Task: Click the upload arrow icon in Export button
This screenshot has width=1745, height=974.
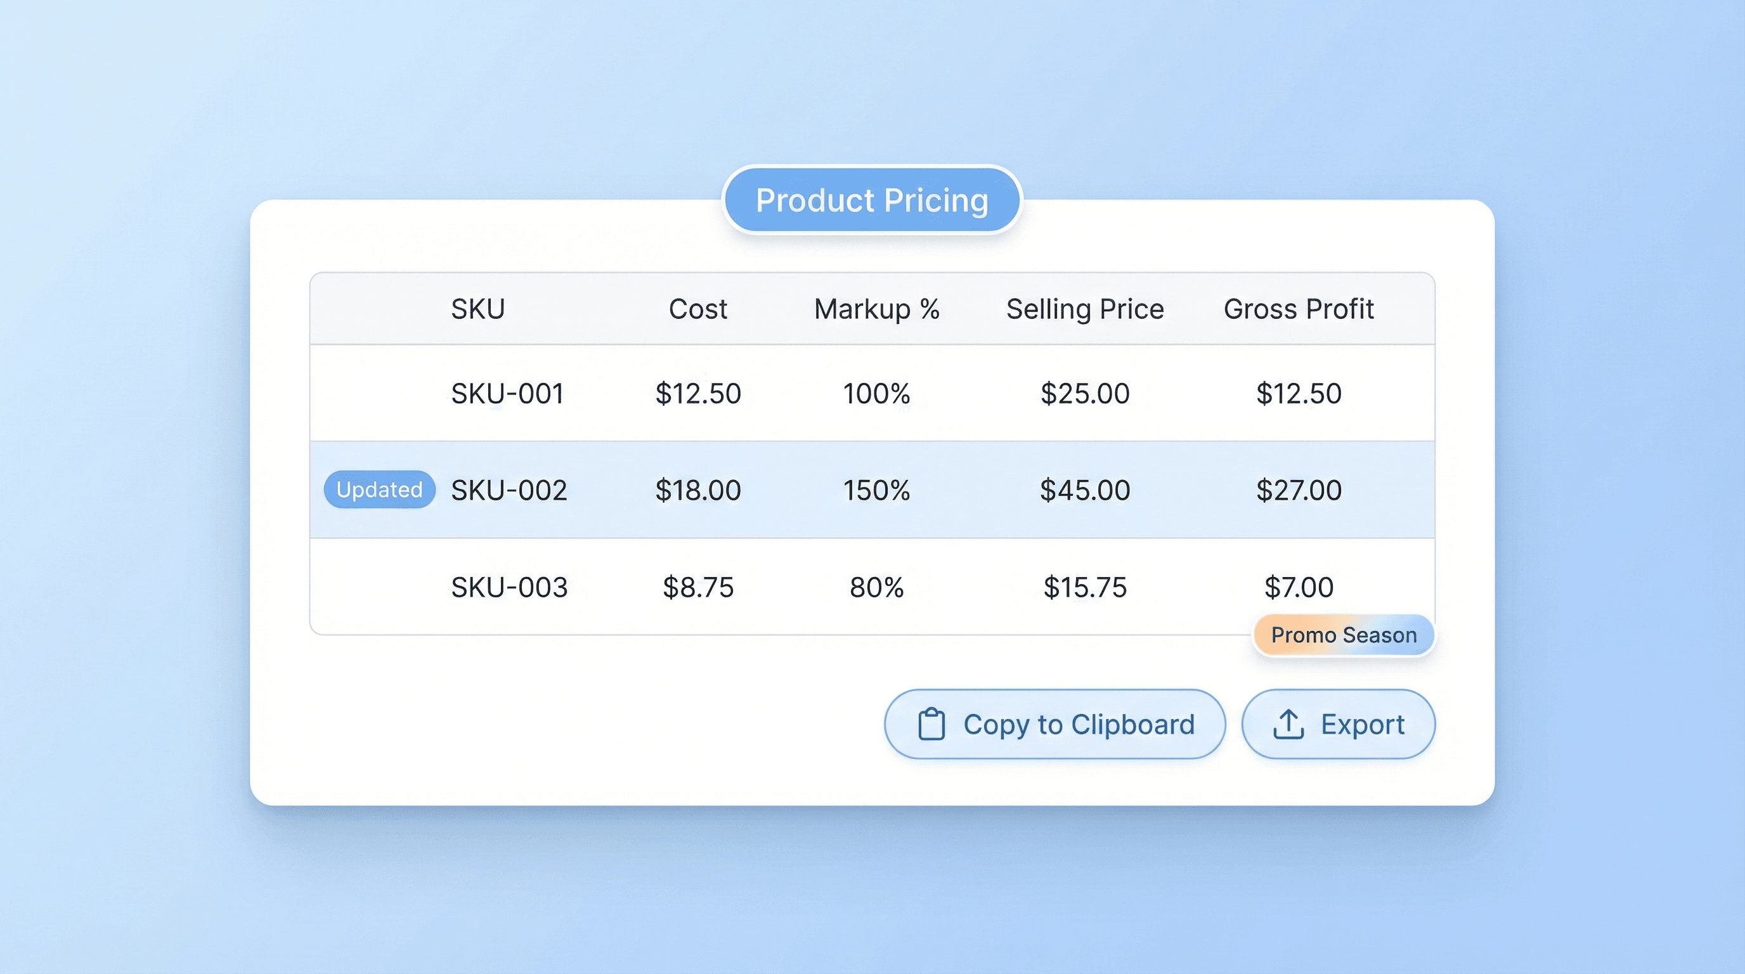Action: tap(1288, 724)
